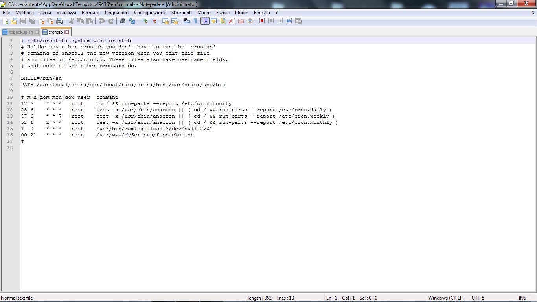Save the current file with the floppy icon

pyautogui.click(x=23, y=21)
